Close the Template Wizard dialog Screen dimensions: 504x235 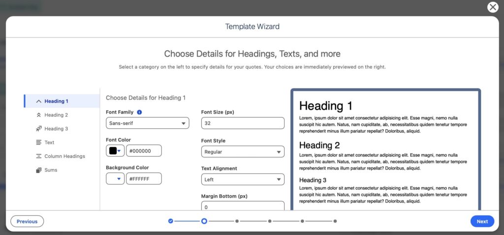pyautogui.click(x=493, y=7)
